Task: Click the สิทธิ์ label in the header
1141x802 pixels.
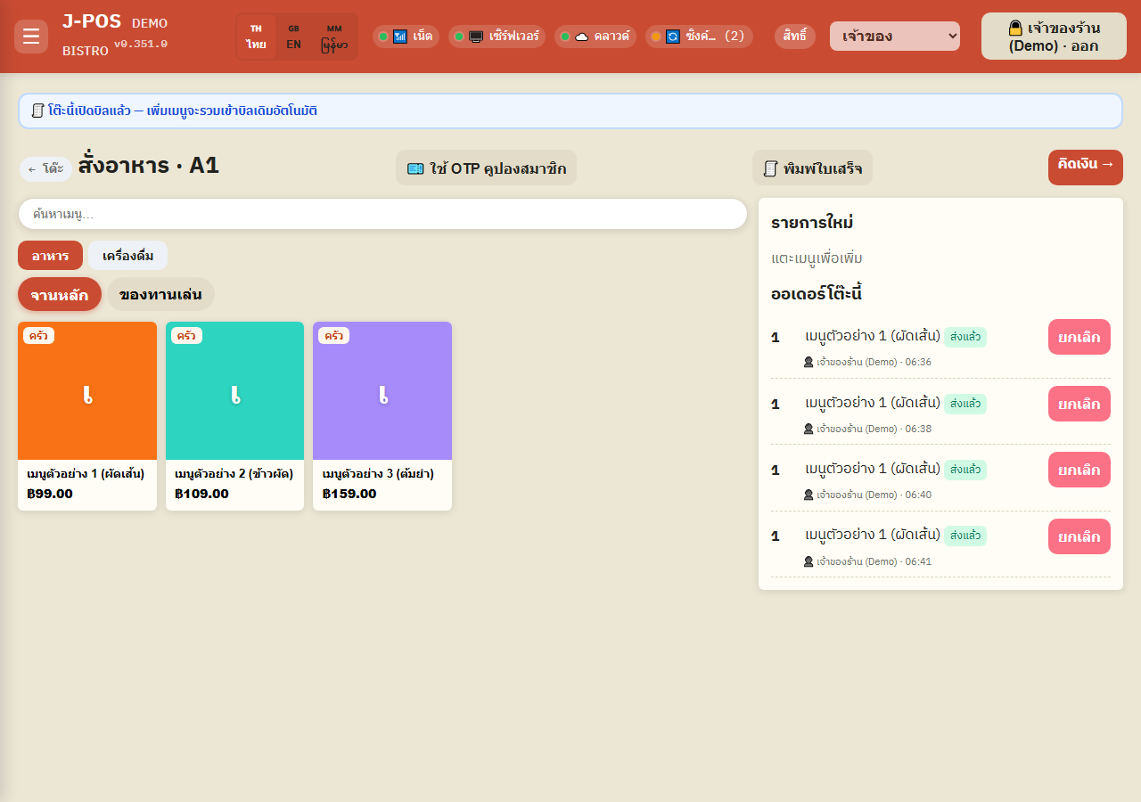Action: (795, 37)
